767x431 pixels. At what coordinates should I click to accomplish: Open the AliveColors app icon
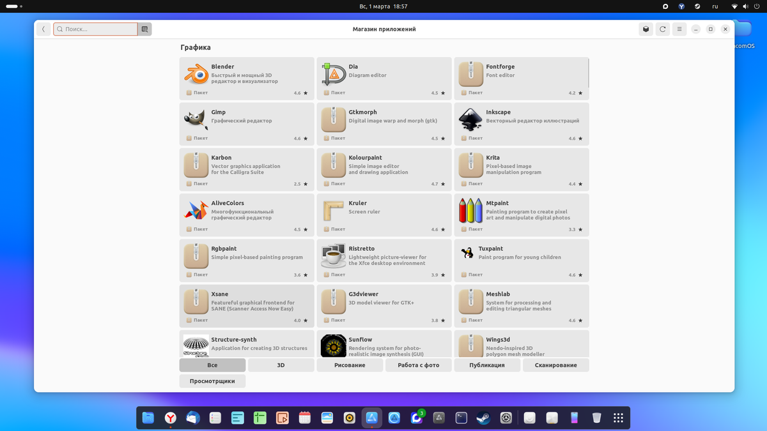point(196,211)
